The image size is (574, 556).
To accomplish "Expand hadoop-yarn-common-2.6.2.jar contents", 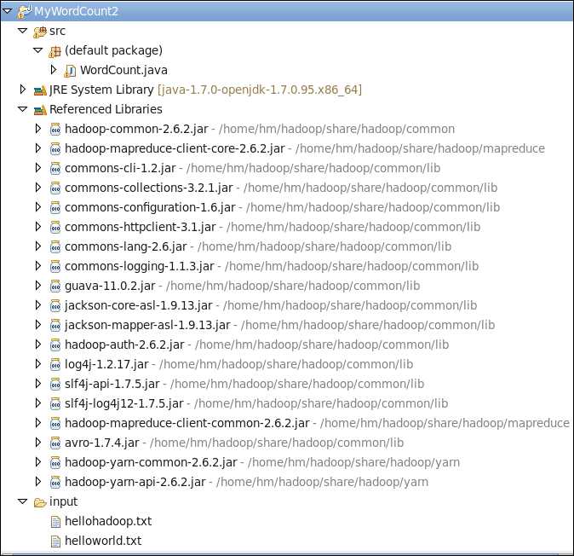I will point(38,462).
